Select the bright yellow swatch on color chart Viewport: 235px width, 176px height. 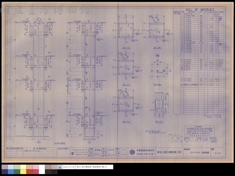(x=23, y=172)
